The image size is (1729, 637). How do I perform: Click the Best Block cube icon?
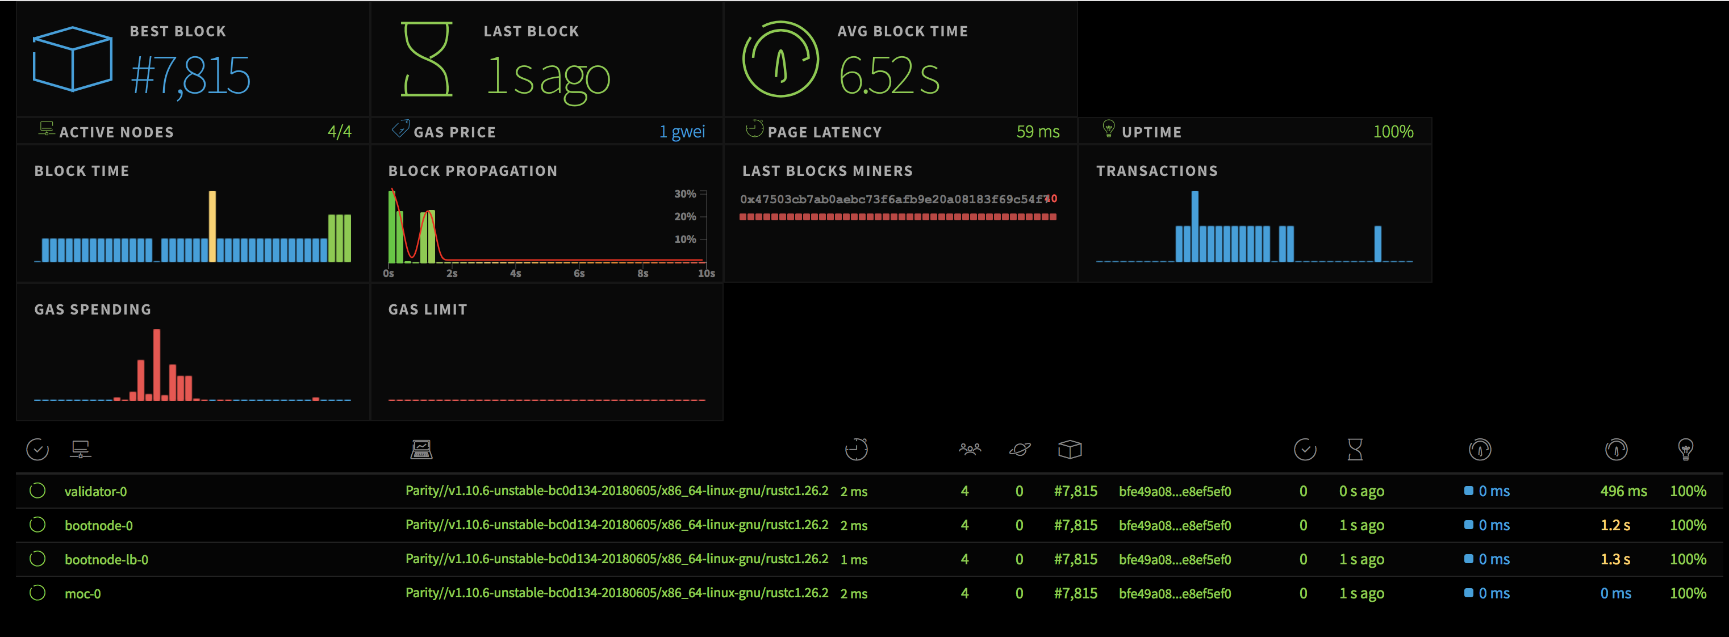pos(73,59)
